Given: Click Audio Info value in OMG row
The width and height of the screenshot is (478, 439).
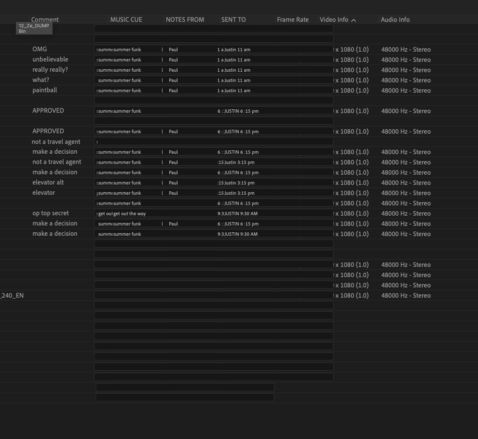Looking at the screenshot, I should pyautogui.click(x=406, y=50).
